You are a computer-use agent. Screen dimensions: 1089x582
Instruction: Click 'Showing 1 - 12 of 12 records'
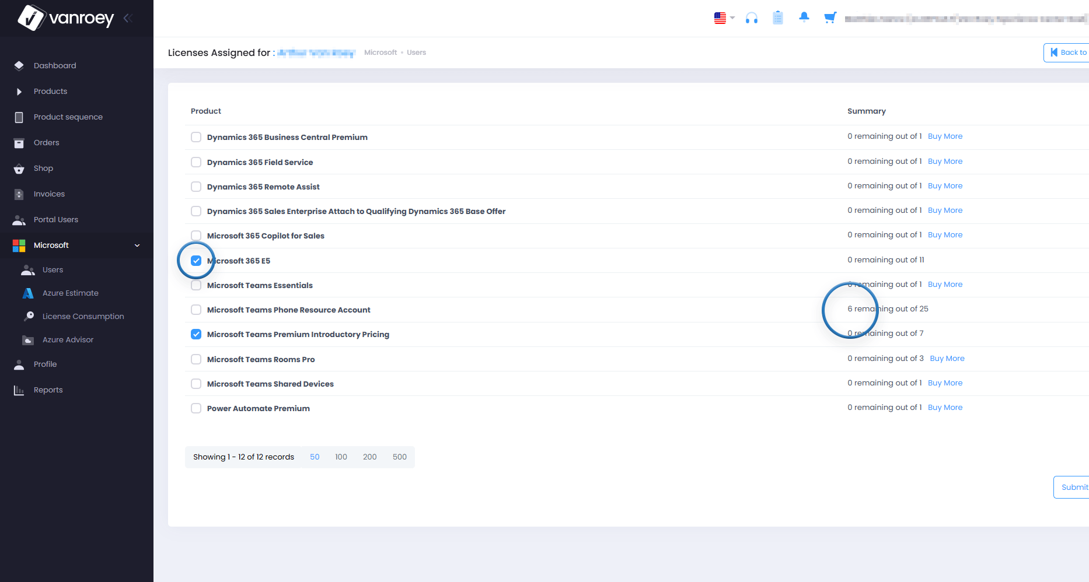[243, 457]
